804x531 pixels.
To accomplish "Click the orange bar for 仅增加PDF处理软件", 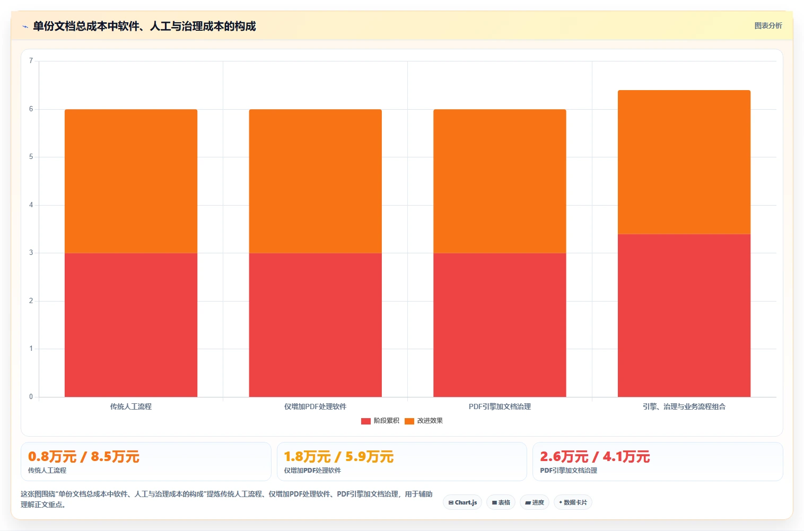I will coord(315,181).
